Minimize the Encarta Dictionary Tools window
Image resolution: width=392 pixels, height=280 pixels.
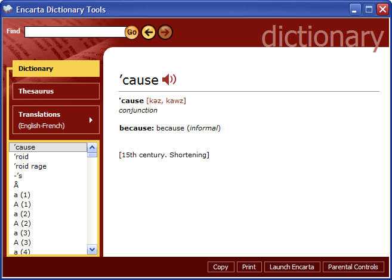[x=354, y=10]
